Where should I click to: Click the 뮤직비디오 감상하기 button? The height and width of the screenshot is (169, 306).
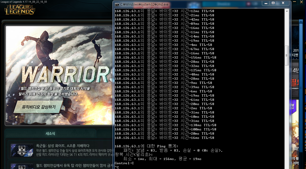click(x=39, y=107)
